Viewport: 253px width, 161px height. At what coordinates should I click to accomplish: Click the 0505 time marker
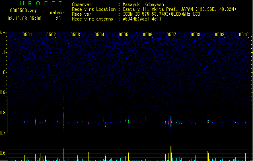click(123, 35)
